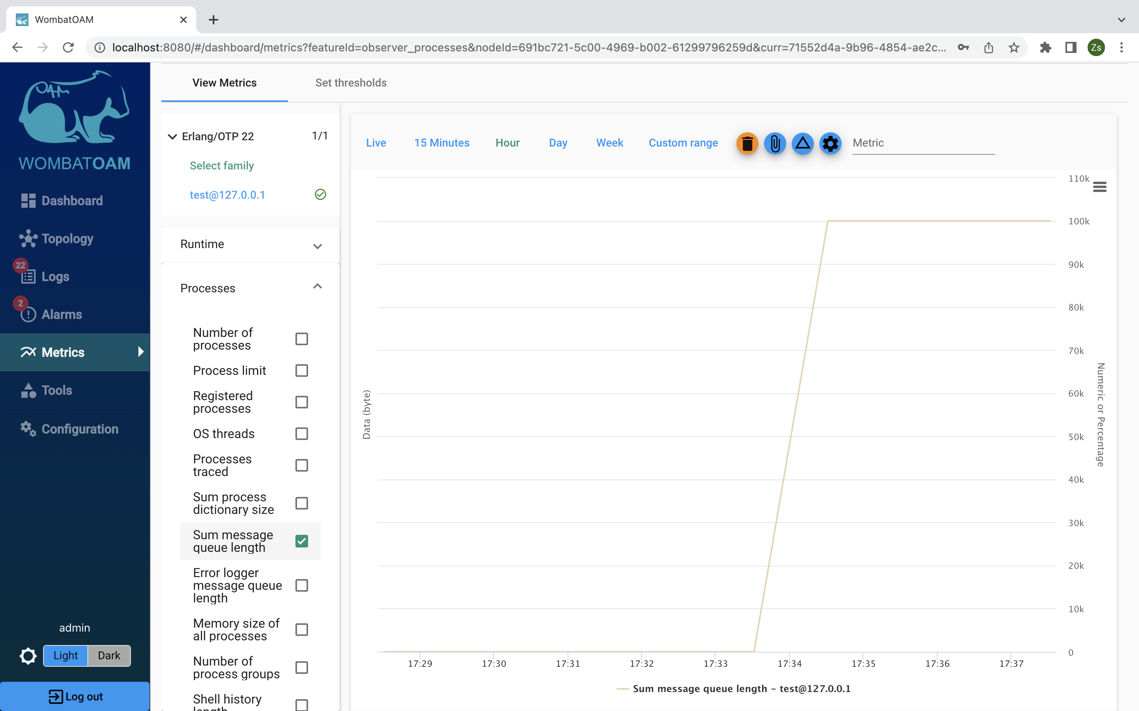The height and width of the screenshot is (711, 1139).
Task: Click the green node status check icon
Action: coord(320,194)
